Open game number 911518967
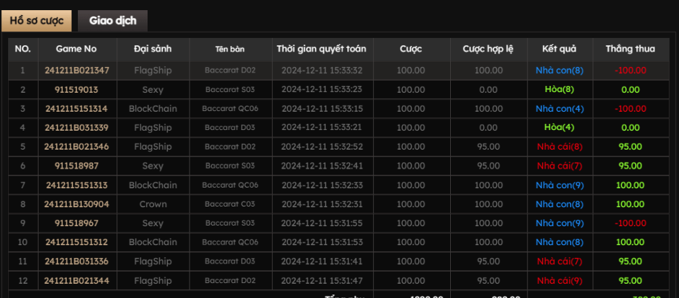Viewport: 679px width, 298px height. click(x=76, y=223)
